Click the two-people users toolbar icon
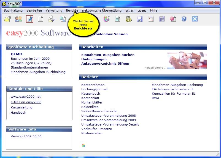Screen dimensions: 221x158 tap(18, 19)
